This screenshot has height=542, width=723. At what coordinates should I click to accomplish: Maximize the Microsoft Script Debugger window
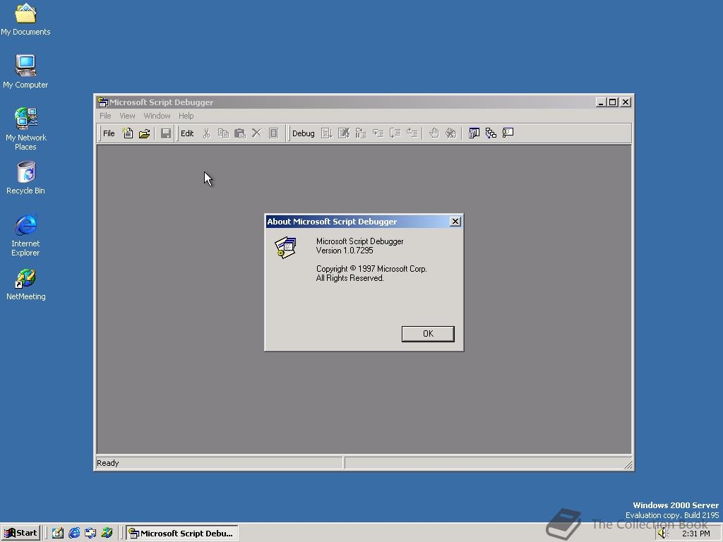pyautogui.click(x=612, y=102)
